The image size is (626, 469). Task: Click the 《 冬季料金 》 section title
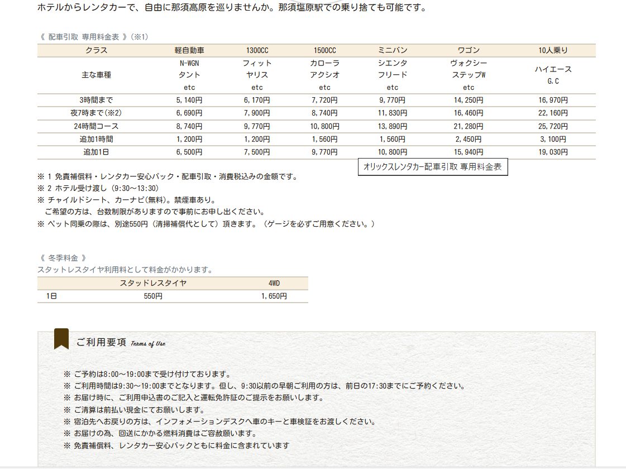[63, 258]
